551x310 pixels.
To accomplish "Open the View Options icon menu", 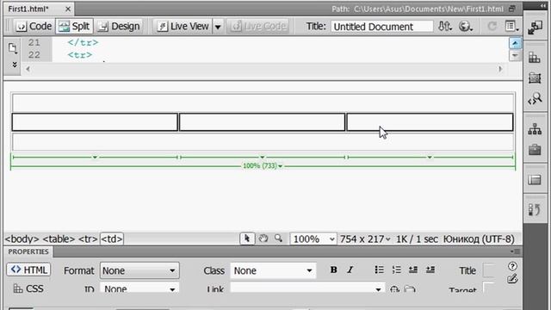I will 511,27.
